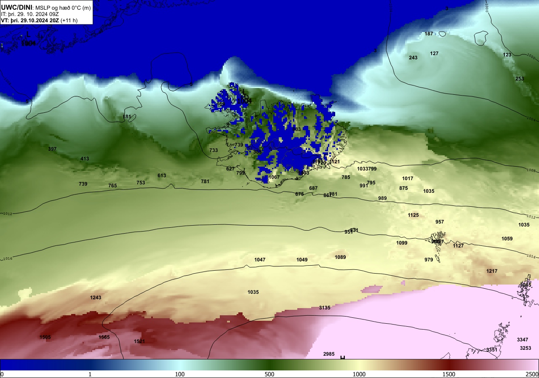Click the value 1099 on the map

[x=402, y=243]
